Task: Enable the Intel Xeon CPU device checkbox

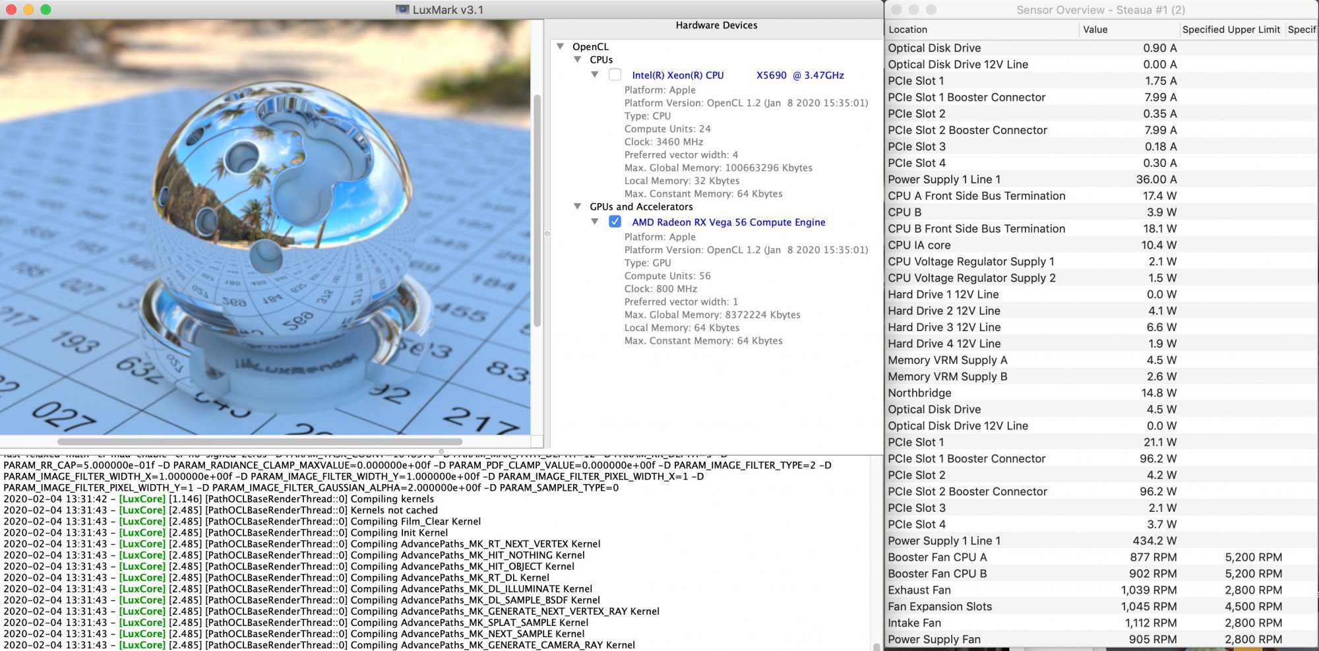Action: (615, 75)
